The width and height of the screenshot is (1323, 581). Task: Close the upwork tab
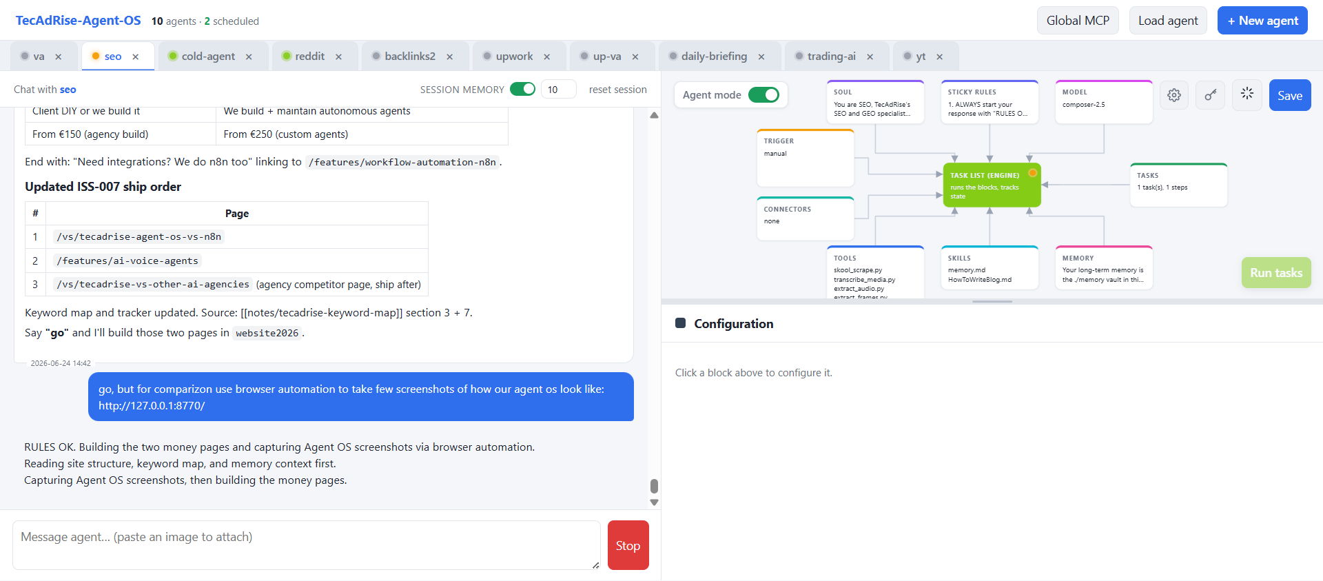547,57
